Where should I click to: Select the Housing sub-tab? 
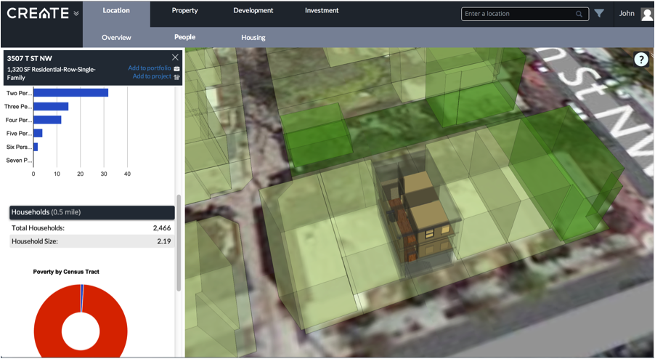(x=253, y=37)
